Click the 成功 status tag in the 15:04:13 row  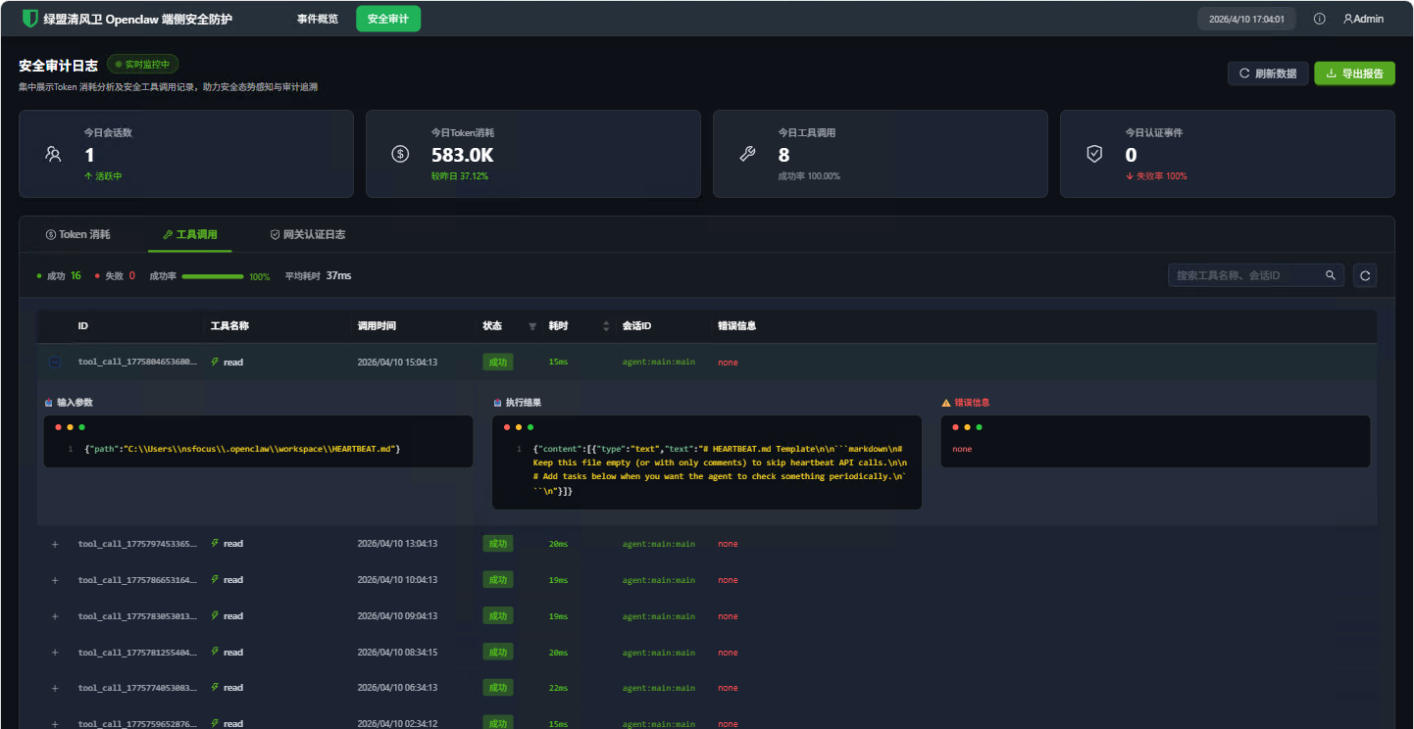click(x=498, y=363)
